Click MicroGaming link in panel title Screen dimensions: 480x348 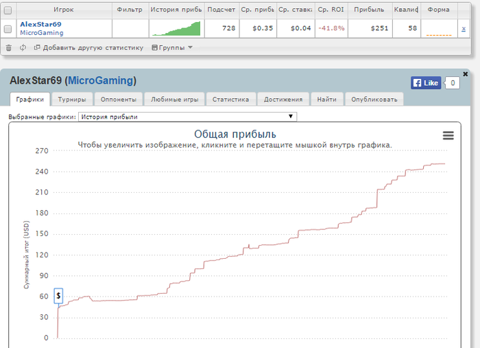(x=100, y=80)
